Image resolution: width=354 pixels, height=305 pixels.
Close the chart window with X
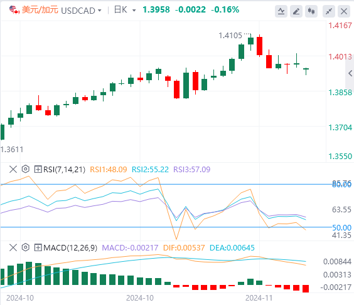(x=344, y=11)
